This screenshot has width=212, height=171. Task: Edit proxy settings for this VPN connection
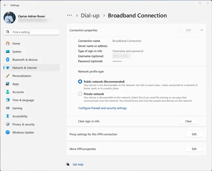click(x=194, y=134)
